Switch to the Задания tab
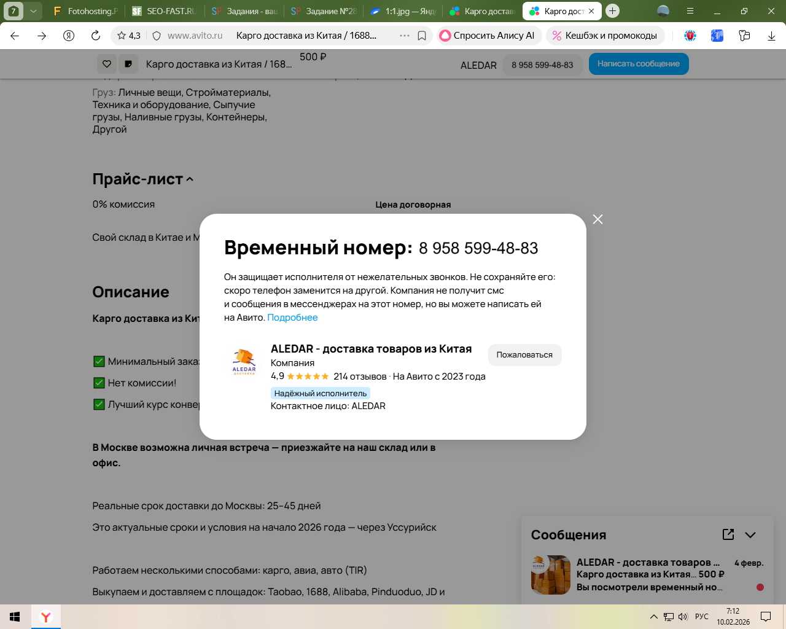Screen dimensions: 786x629 point(244,11)
